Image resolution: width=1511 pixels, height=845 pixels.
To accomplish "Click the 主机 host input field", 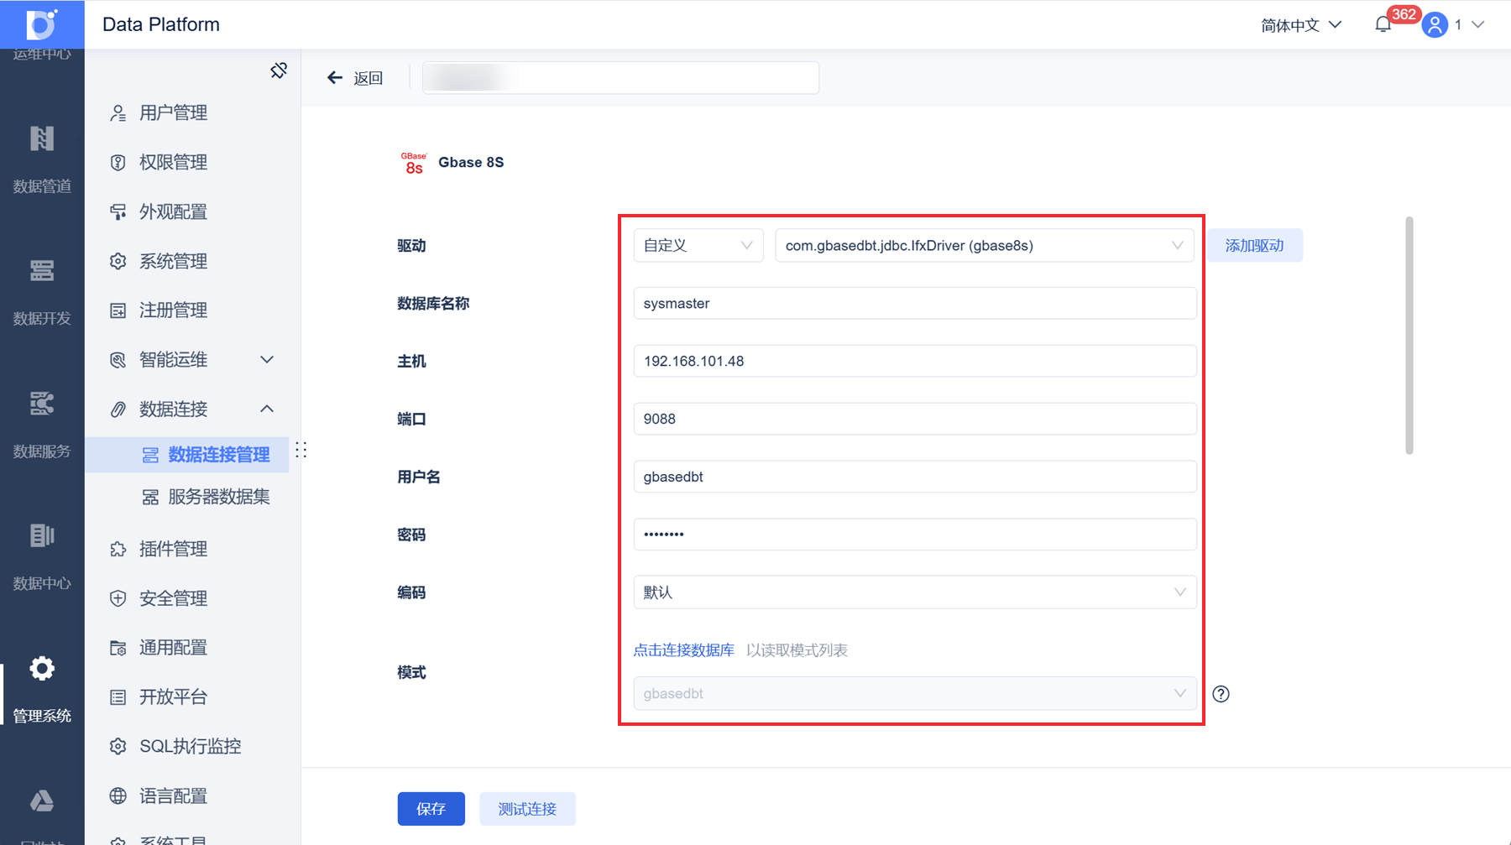I will click(915, 362).
